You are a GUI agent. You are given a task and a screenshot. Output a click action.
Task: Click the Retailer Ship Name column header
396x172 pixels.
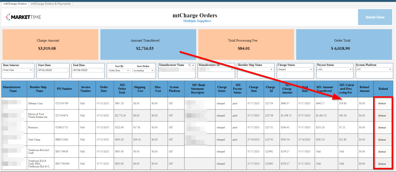click(40, 89)
